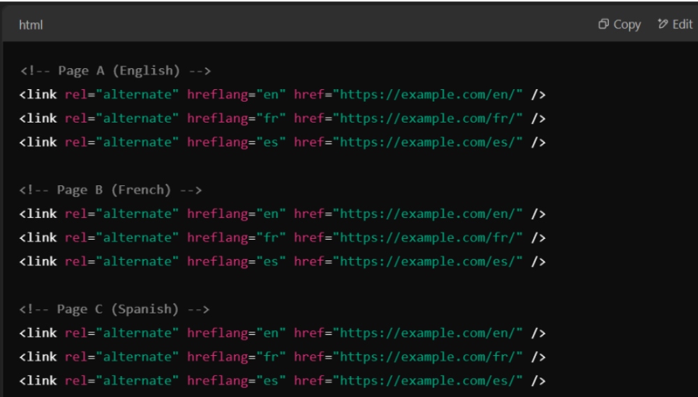
Task: Click the hreflang="en" line under Page A
Action: 282,95
